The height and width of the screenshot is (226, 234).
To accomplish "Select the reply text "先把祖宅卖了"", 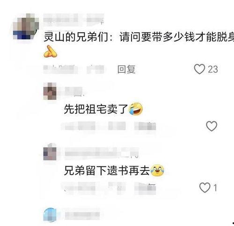I will (x=96, y=109).
